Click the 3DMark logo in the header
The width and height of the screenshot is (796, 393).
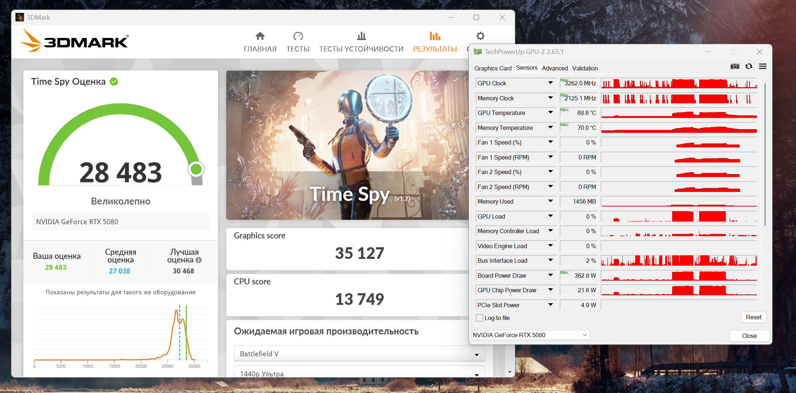(x=74, y=41)
